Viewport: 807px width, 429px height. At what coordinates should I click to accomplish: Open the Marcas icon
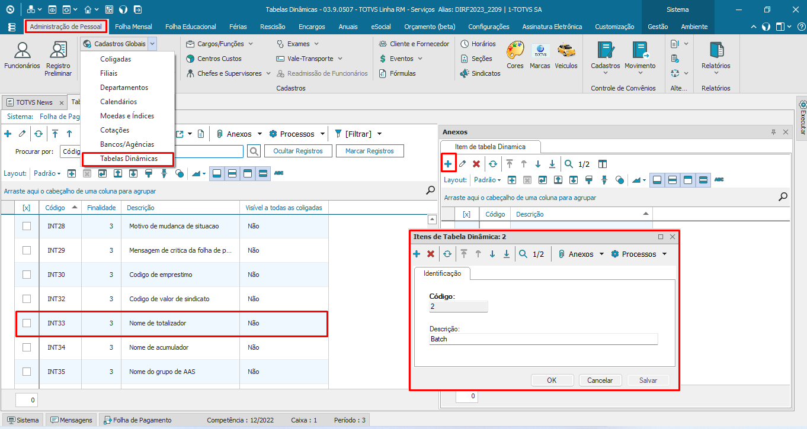540,56
